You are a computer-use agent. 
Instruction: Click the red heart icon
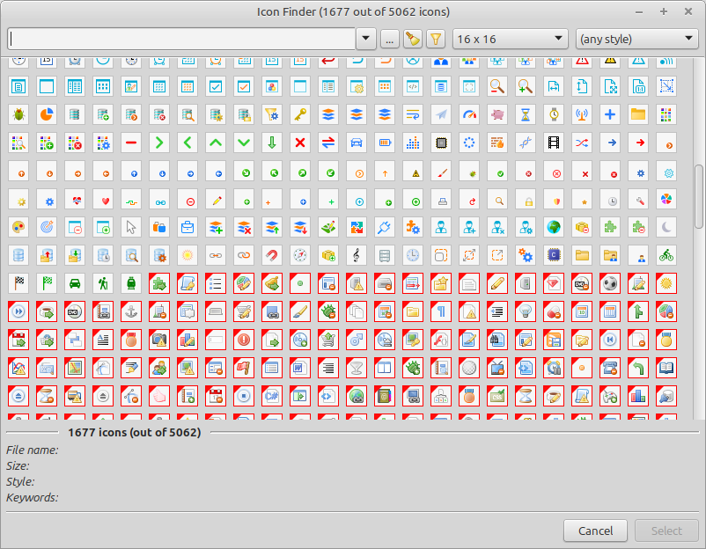104,199
